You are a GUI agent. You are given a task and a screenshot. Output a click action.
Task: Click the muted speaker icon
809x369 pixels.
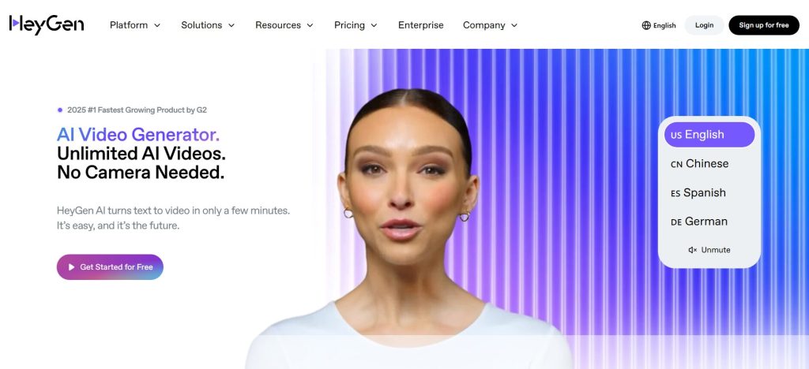[692, 250]
